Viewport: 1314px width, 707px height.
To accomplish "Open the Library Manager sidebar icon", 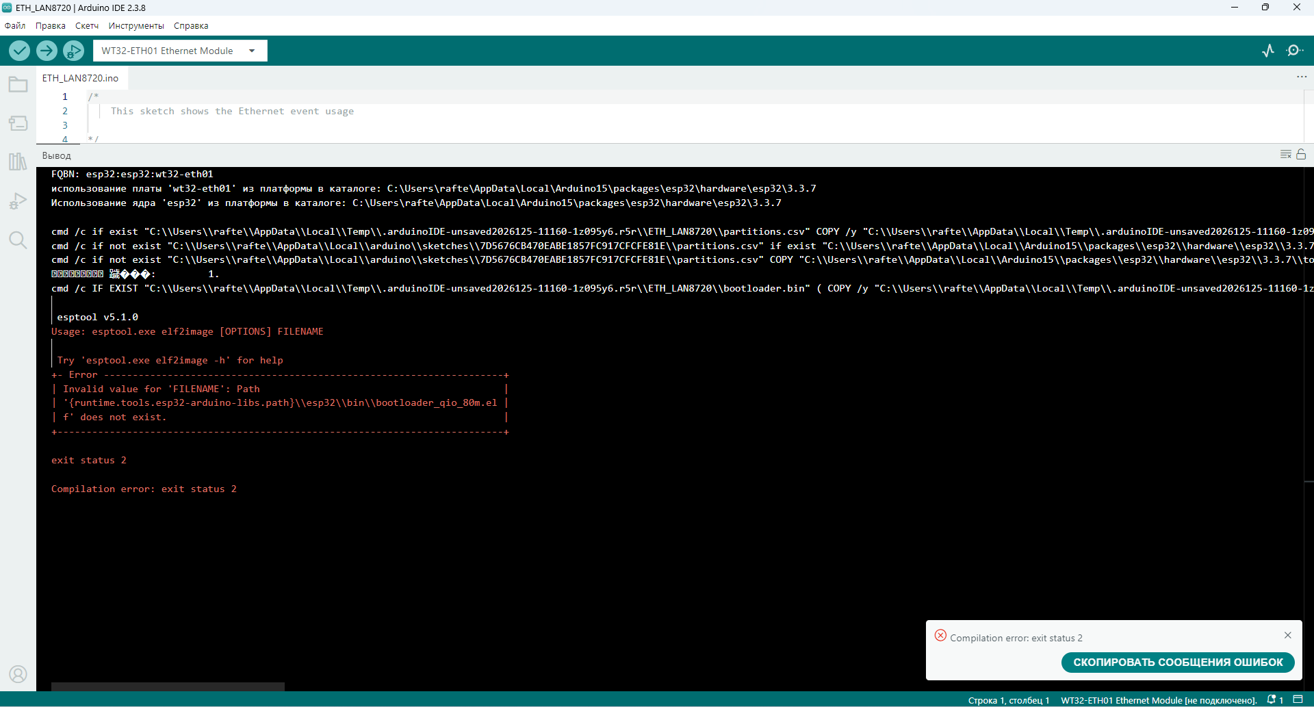I will (18, 162).
